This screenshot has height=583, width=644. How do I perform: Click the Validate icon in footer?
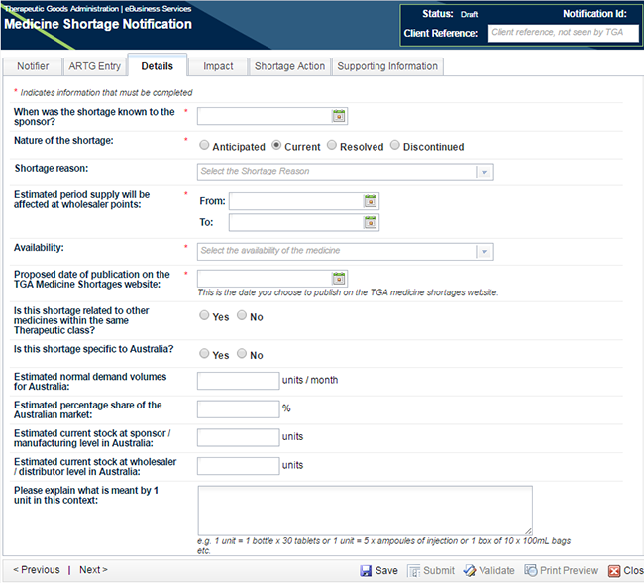471,571
